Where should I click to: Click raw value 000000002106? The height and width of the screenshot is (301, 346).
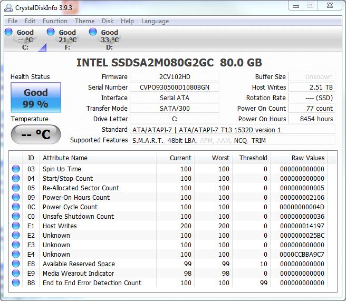302,197
